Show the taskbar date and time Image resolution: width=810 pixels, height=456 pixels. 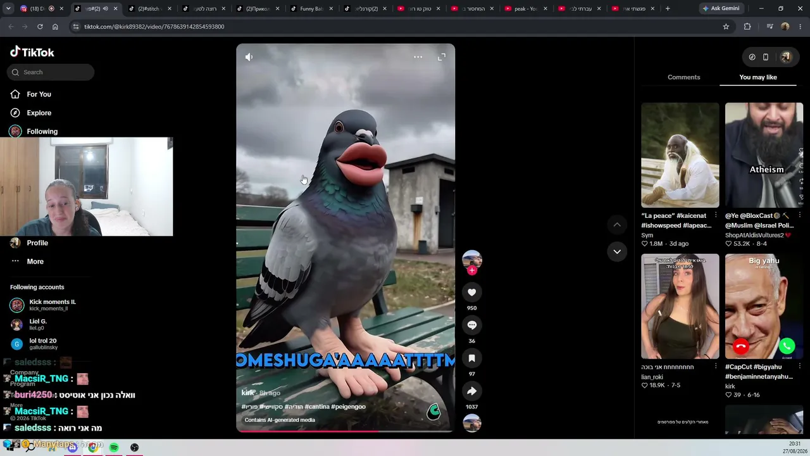click(794, 447)
